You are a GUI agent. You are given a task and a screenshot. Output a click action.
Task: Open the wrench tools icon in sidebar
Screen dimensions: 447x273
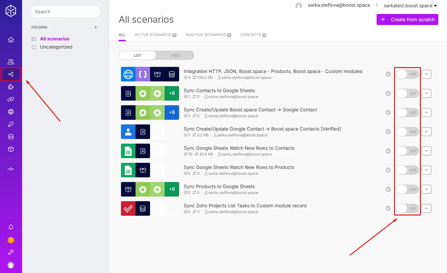point(11,252)
